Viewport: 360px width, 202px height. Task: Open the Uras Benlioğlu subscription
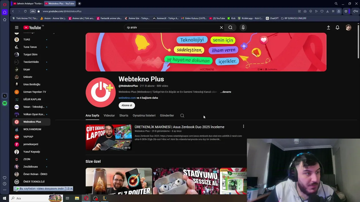click(x=31, y=84)
